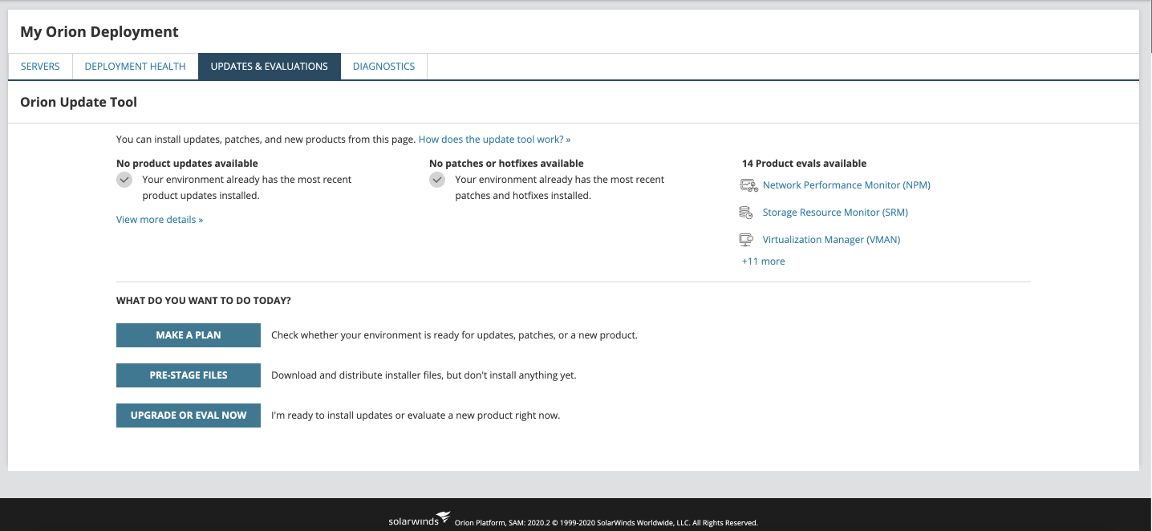The width and height of the screenshot is (1152, 531).
Task: Open Network Performance Monitor (NPM) link
Action: (846, 185)
